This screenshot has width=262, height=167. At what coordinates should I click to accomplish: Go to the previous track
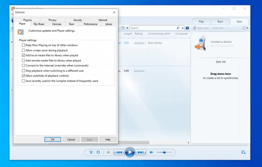(x=119, y=152)
